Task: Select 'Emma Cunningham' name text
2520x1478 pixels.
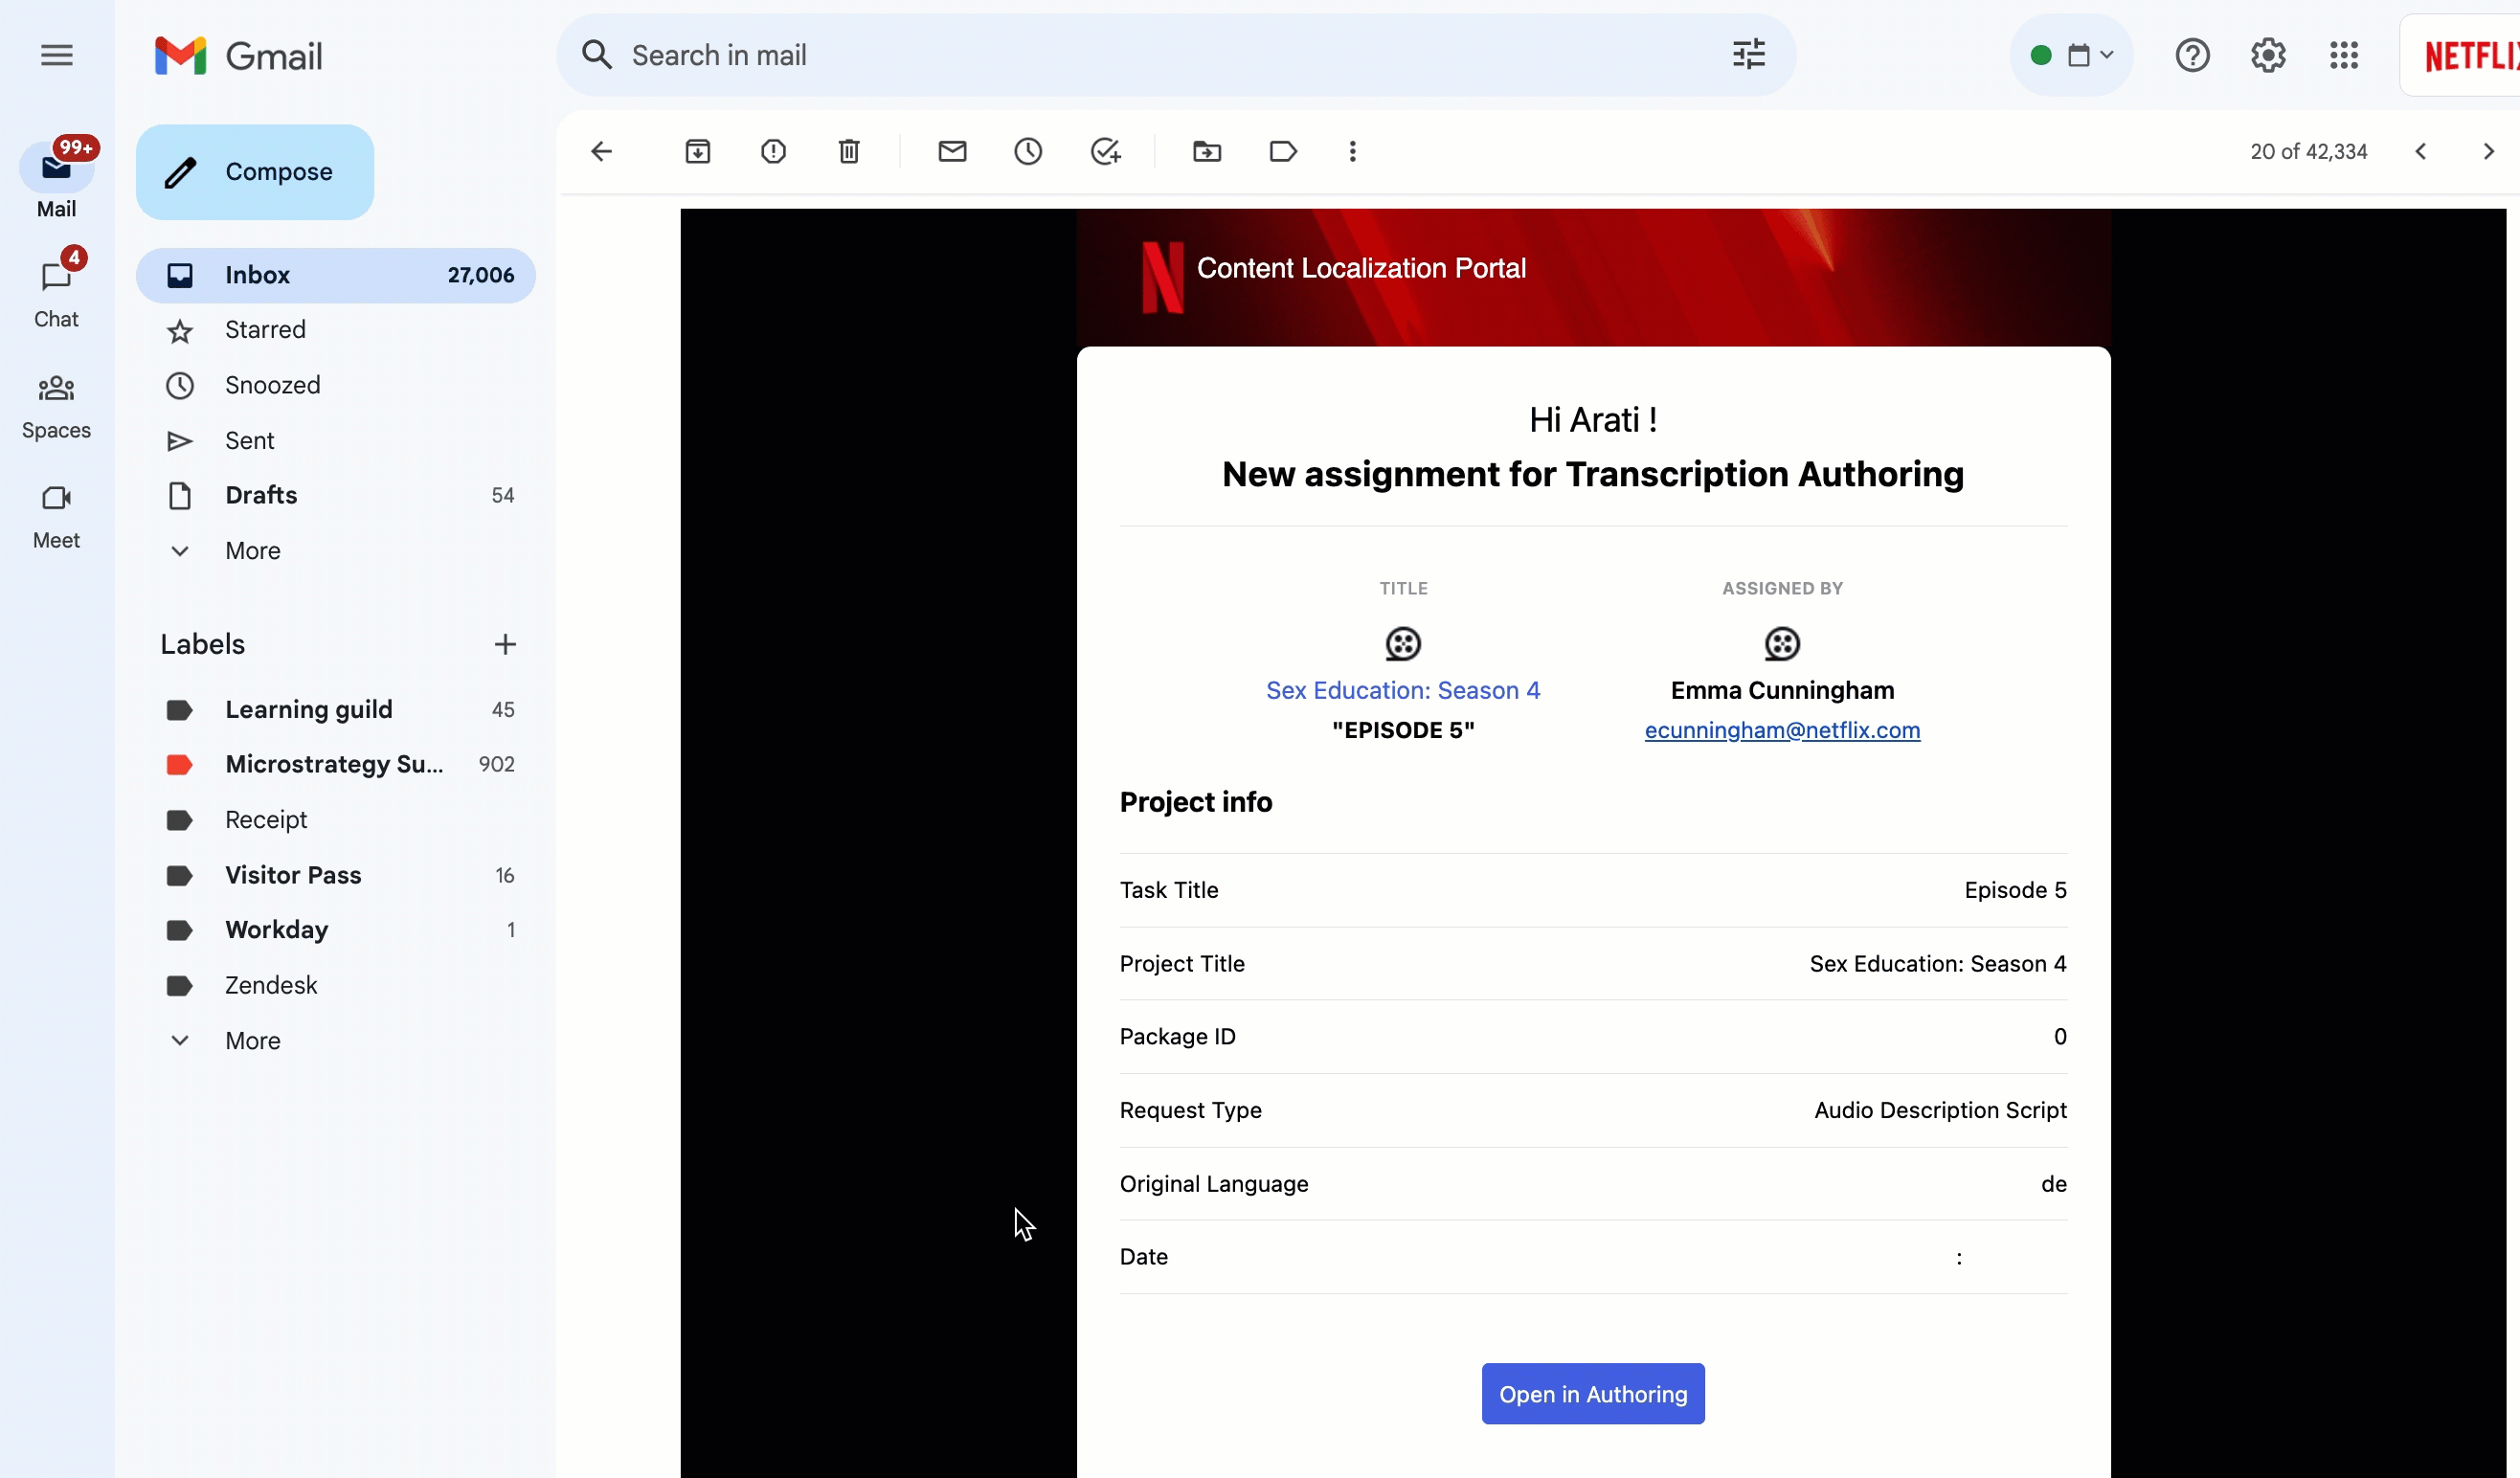Action: coord(1781,691)
